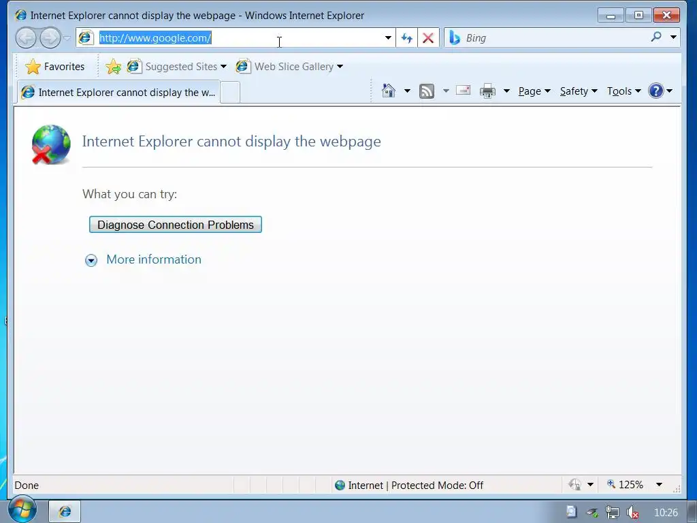Viewport: 697px width, 523px height.
Task: Click the globe error icon
Action: 50,145
